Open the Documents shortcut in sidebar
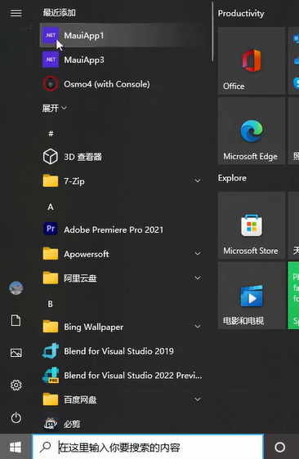Image resolution: width=299 pixels, height=459 pixels. click(x=16, y=320)
